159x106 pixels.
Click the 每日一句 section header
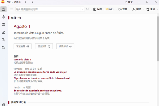(16, 18)
